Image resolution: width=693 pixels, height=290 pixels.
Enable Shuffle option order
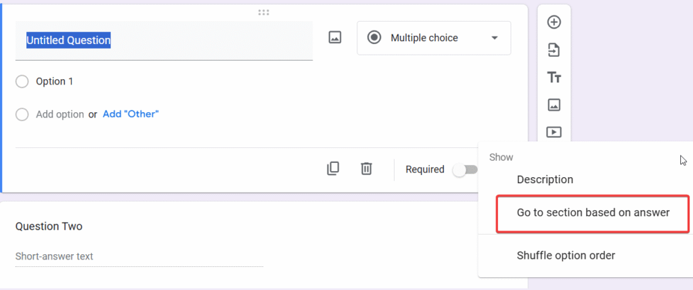point(566,256)
